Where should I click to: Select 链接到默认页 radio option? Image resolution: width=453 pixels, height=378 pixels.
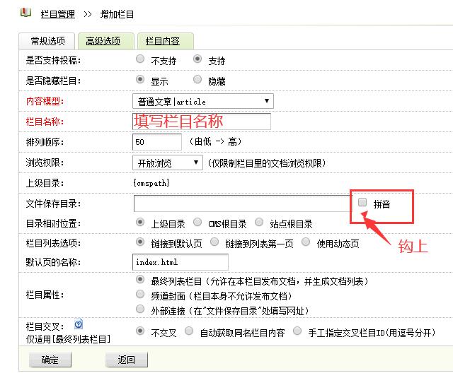140,242
